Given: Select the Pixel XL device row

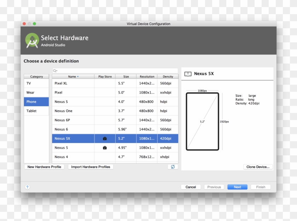Looking at the screenshot, I should coord(115,83).
